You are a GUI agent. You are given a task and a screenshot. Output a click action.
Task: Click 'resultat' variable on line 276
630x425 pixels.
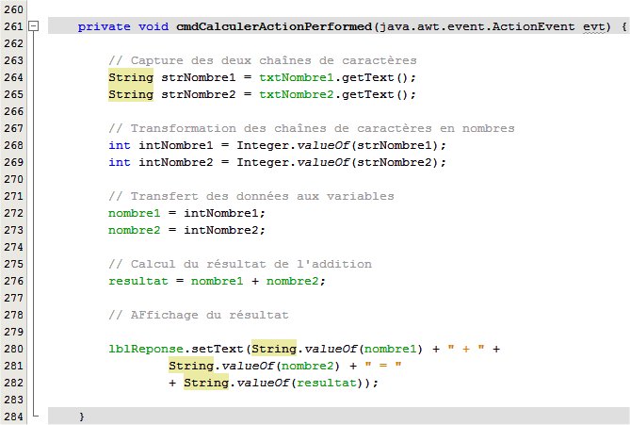(138, 281)
